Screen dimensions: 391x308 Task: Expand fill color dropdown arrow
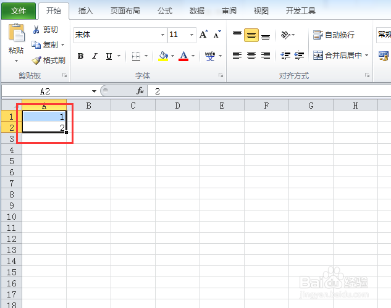pos(172,56)
